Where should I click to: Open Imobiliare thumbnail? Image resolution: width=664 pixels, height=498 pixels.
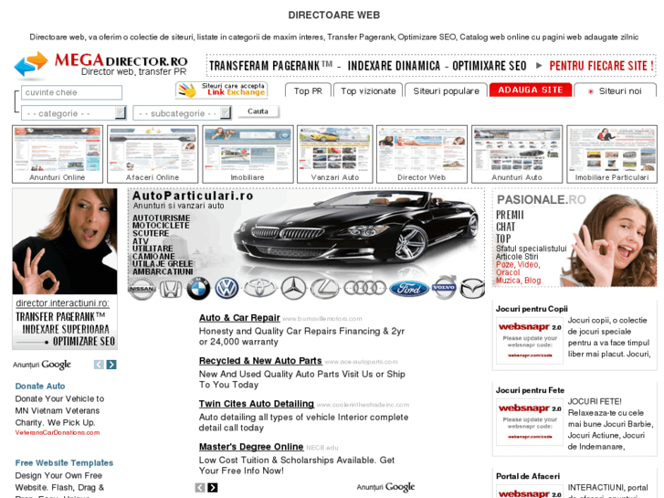(x=248, y=154)
